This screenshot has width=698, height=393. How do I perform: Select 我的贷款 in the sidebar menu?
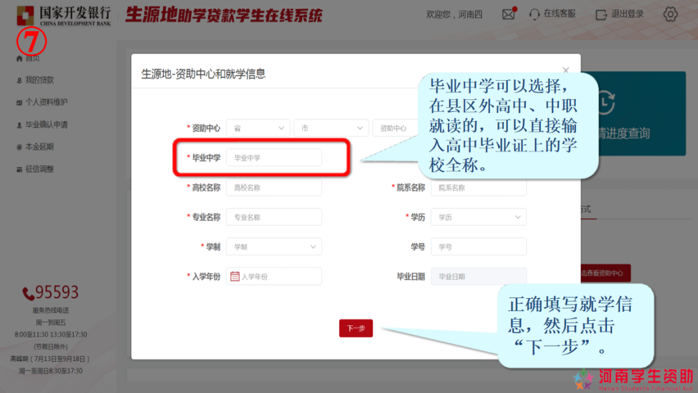pyautogui.click(x=39, y=80)
